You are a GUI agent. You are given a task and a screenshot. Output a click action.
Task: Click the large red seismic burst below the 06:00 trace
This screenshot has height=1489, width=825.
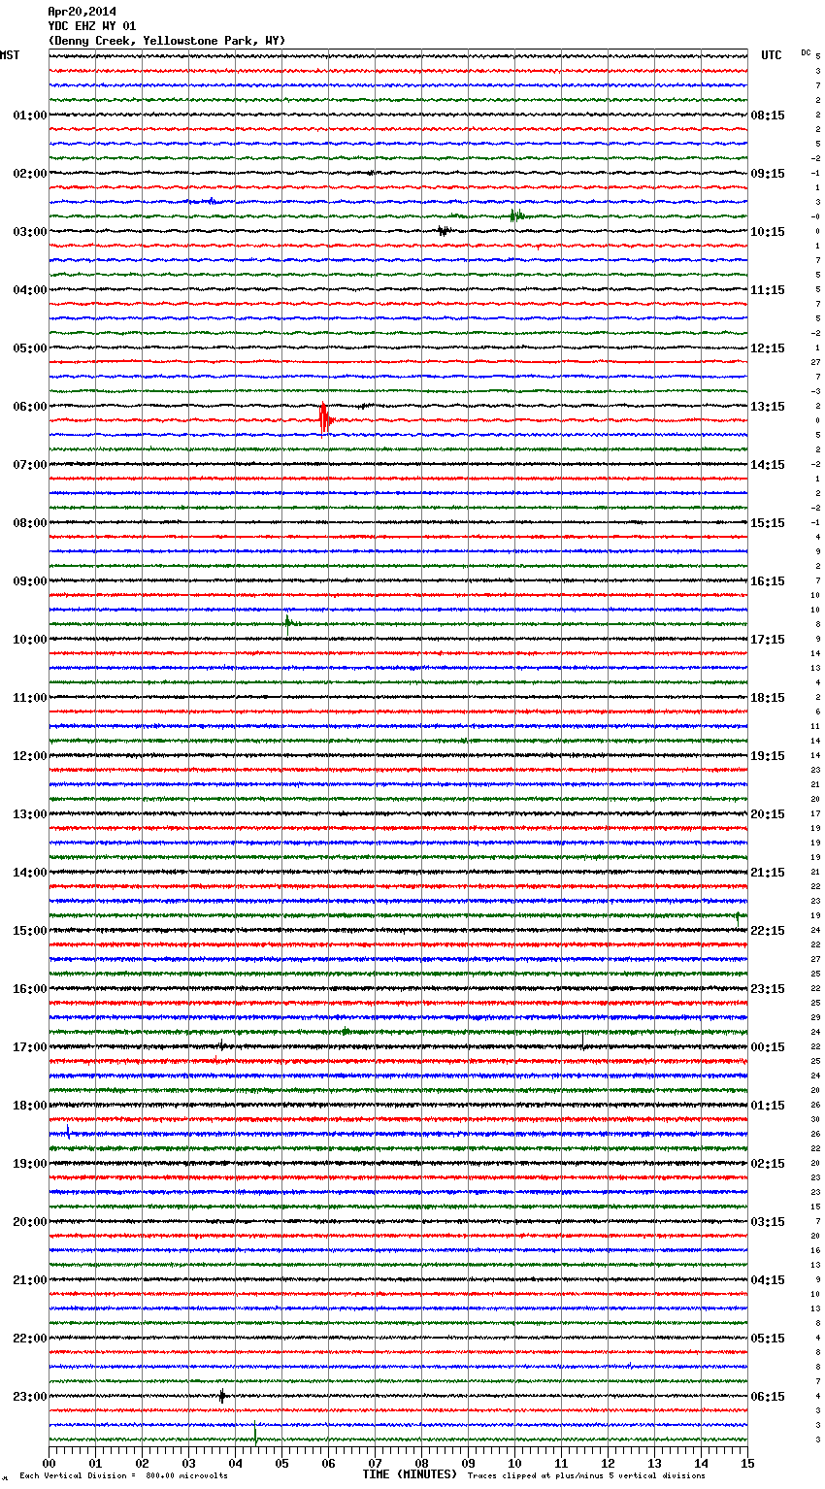coord(325,419)
